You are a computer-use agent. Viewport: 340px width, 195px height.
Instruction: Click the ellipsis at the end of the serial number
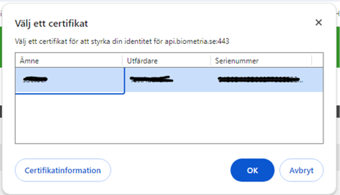point(300,81)
